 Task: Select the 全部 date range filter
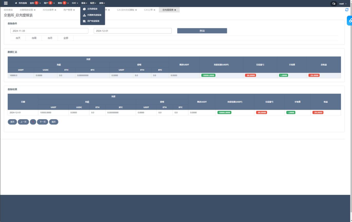click(x=66, y=38)
